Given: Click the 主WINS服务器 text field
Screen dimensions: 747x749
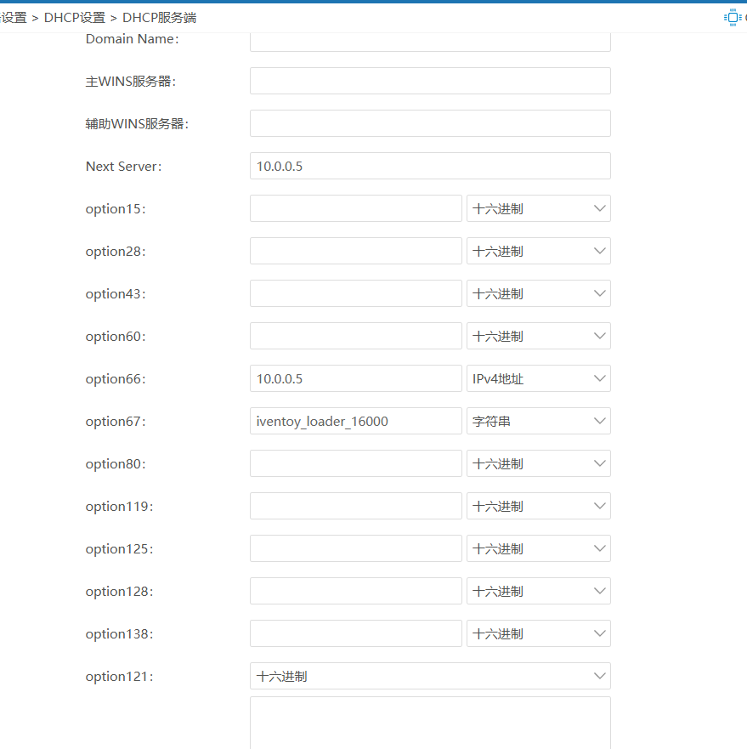Looking at the screenshot, I should [x=430, y=81].
